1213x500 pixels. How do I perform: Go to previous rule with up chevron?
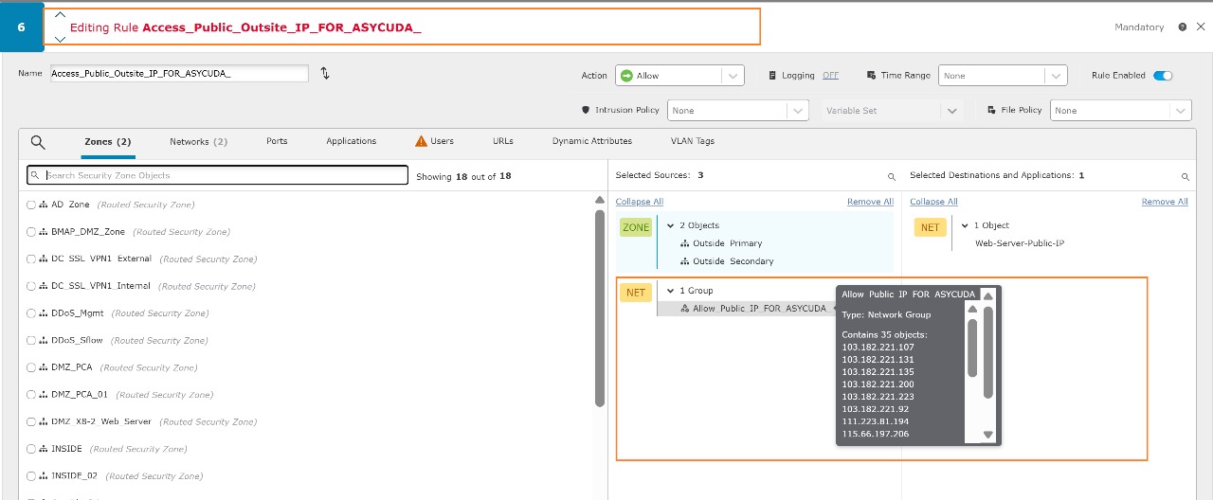(60, 14)
